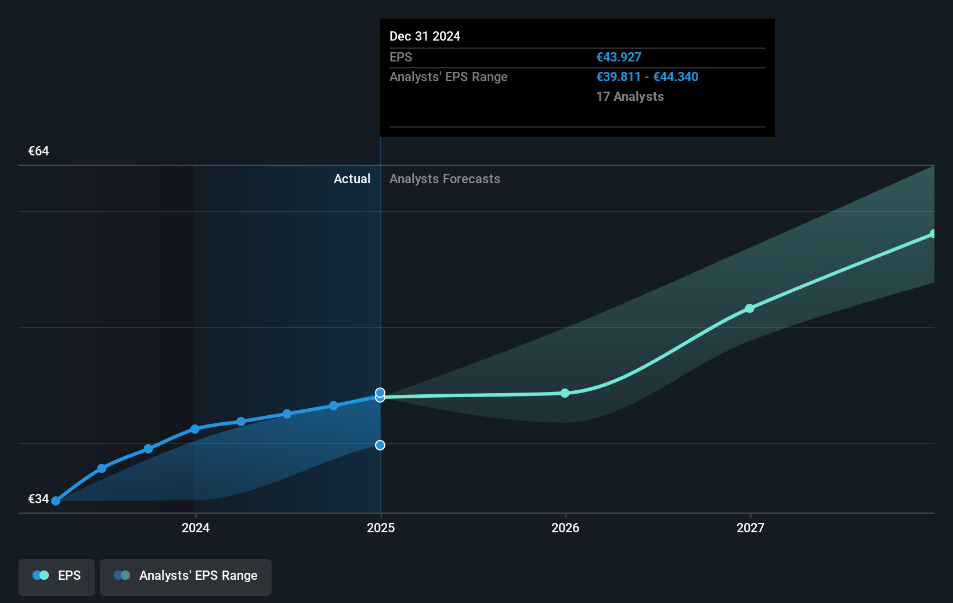This screenshot has height=603, width=953.
Task: Click the third EPS data point in late 2023
Action: click(148, 449)
